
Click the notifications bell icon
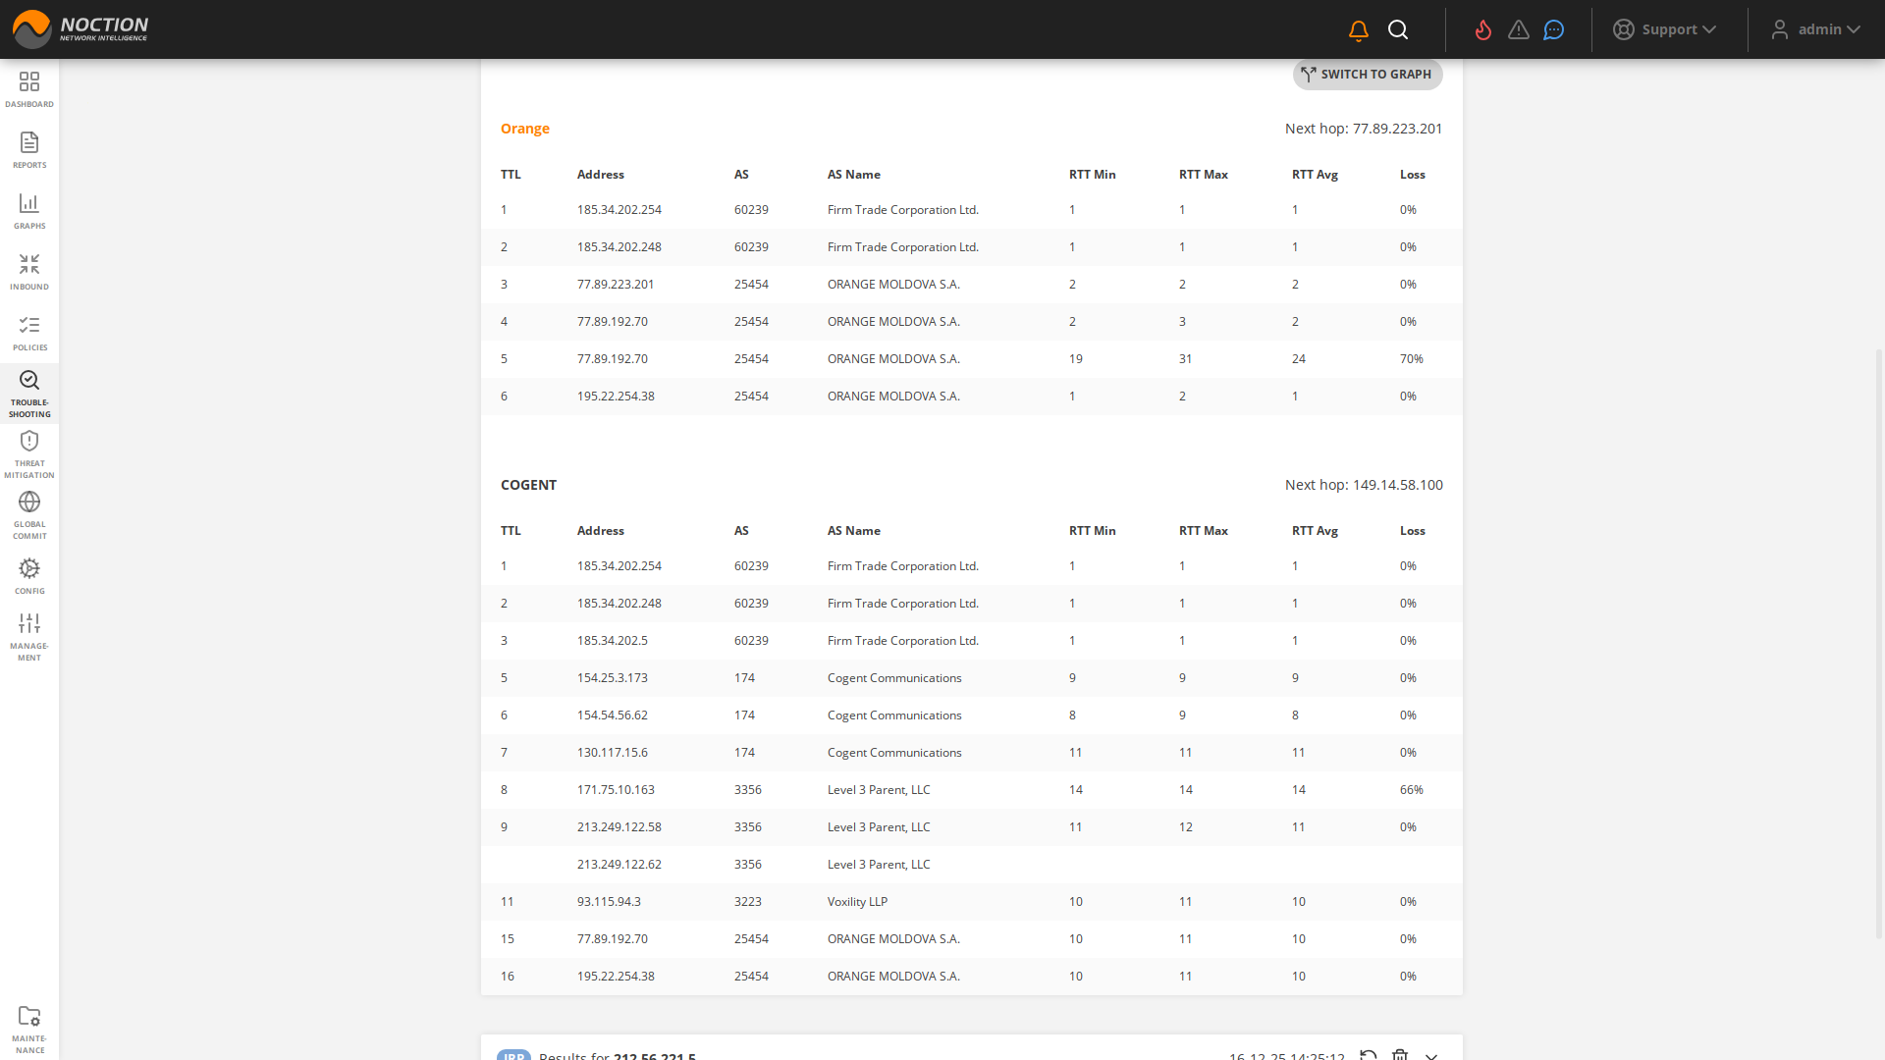[x=1359, y=30]
